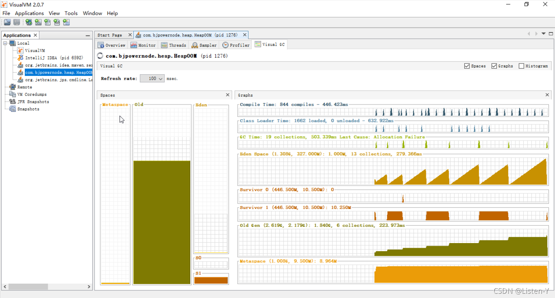Close the Applications panel tab
The image size is (555, 298).
click(35, 35)
